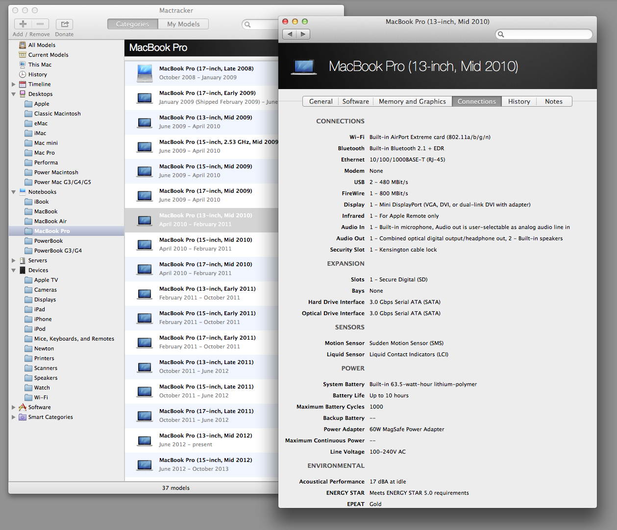Select MacBook Pro (13-inch, Mid 2009) row
The width and height of the screenshot is (617, 530).
(x=201, y=122)
